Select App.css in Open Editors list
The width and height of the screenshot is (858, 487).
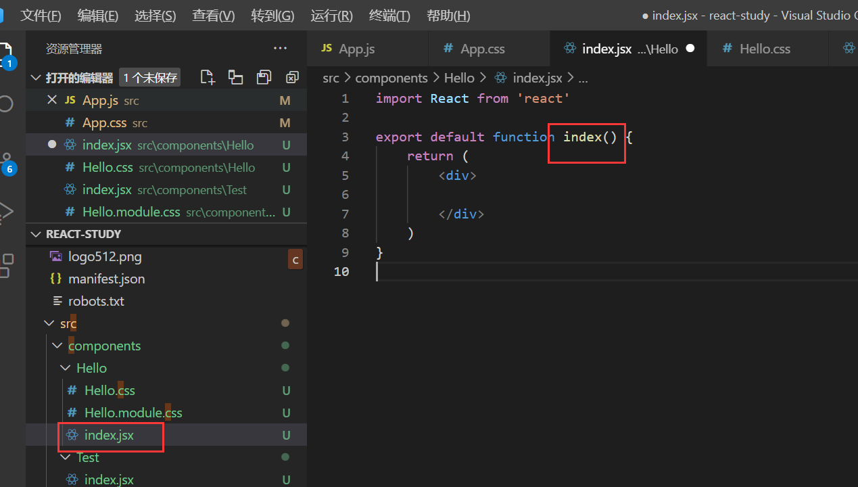[x=166, y=122]
